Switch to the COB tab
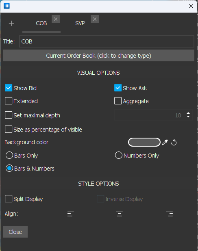 click(41, 24)
